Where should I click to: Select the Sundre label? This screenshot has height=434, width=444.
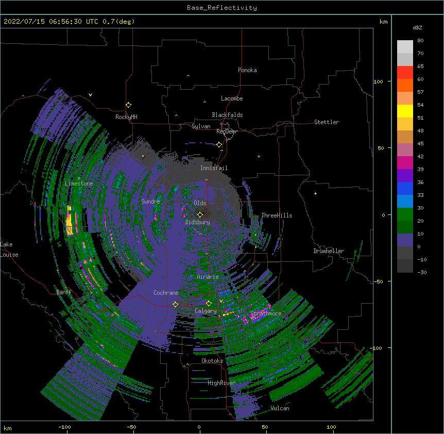pyautogui.click(x=150, y=202)
